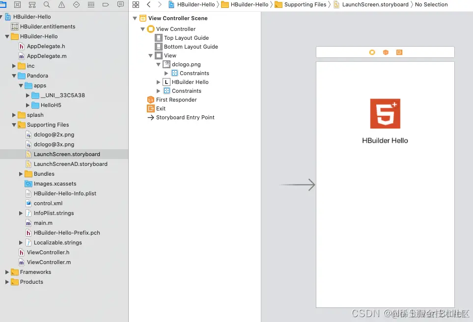Select the HBuilder Hello label on canvas
473x322 pixels.
coord(385,140)
